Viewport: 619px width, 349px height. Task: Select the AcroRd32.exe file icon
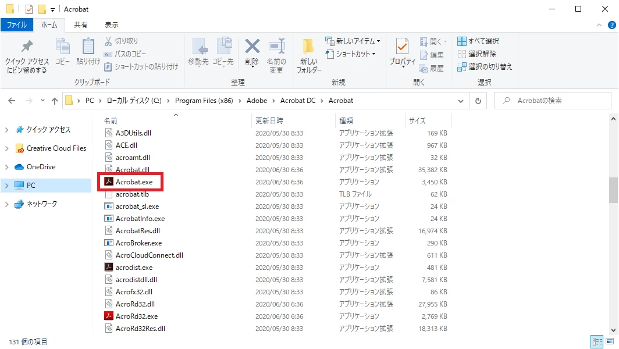[109, 316]
